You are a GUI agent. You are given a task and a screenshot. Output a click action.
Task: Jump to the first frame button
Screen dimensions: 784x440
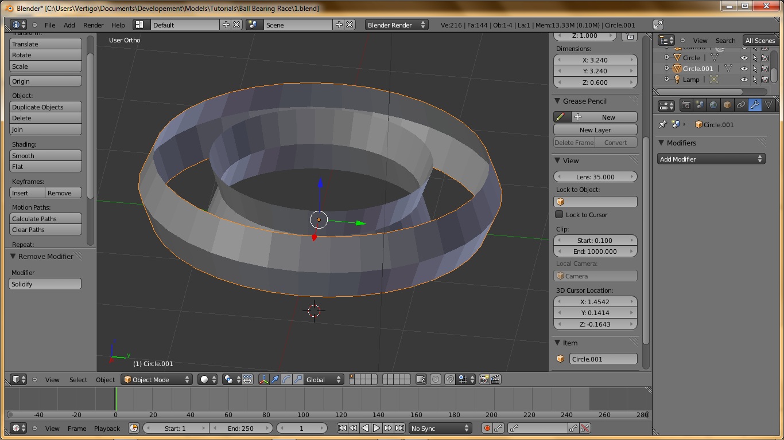(x=342, y=428)
